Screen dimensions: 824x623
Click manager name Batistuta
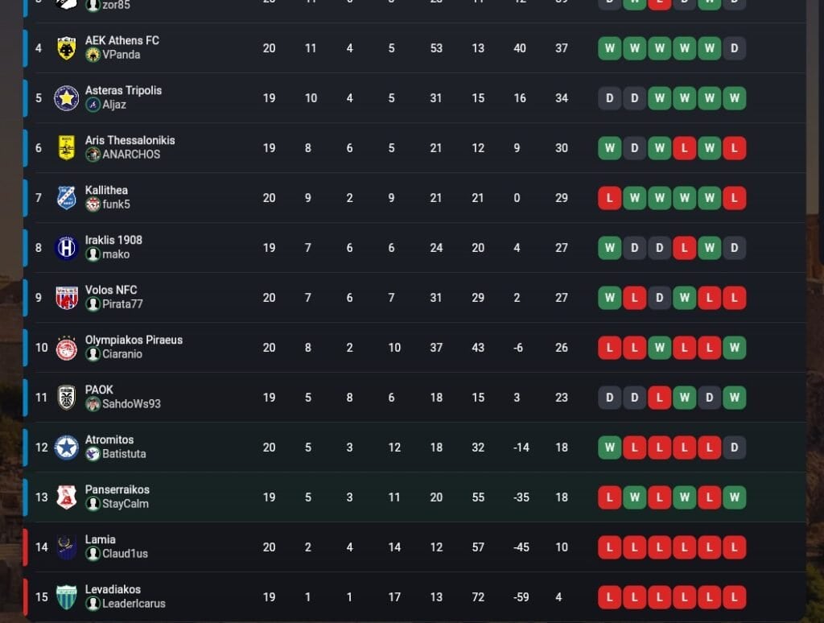(x=124, y=454)
